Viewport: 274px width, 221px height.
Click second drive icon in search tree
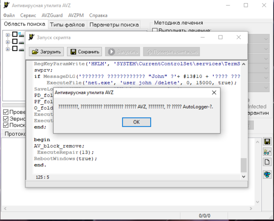(21, 42)
